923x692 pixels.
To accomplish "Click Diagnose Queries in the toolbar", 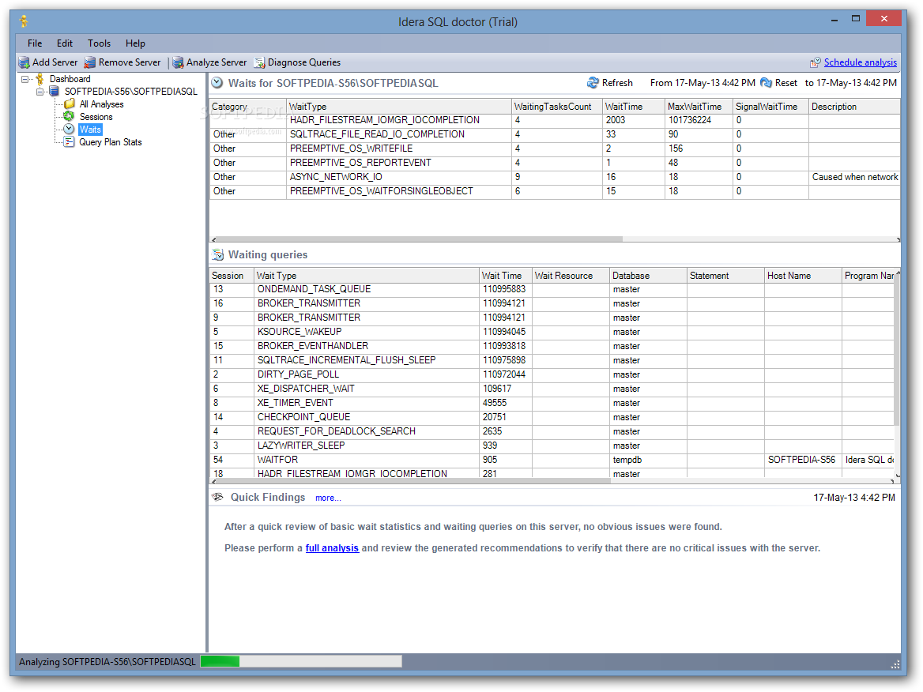I will point(303,62).
